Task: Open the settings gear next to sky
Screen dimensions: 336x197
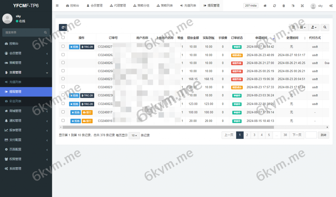Action: [331, 6]
